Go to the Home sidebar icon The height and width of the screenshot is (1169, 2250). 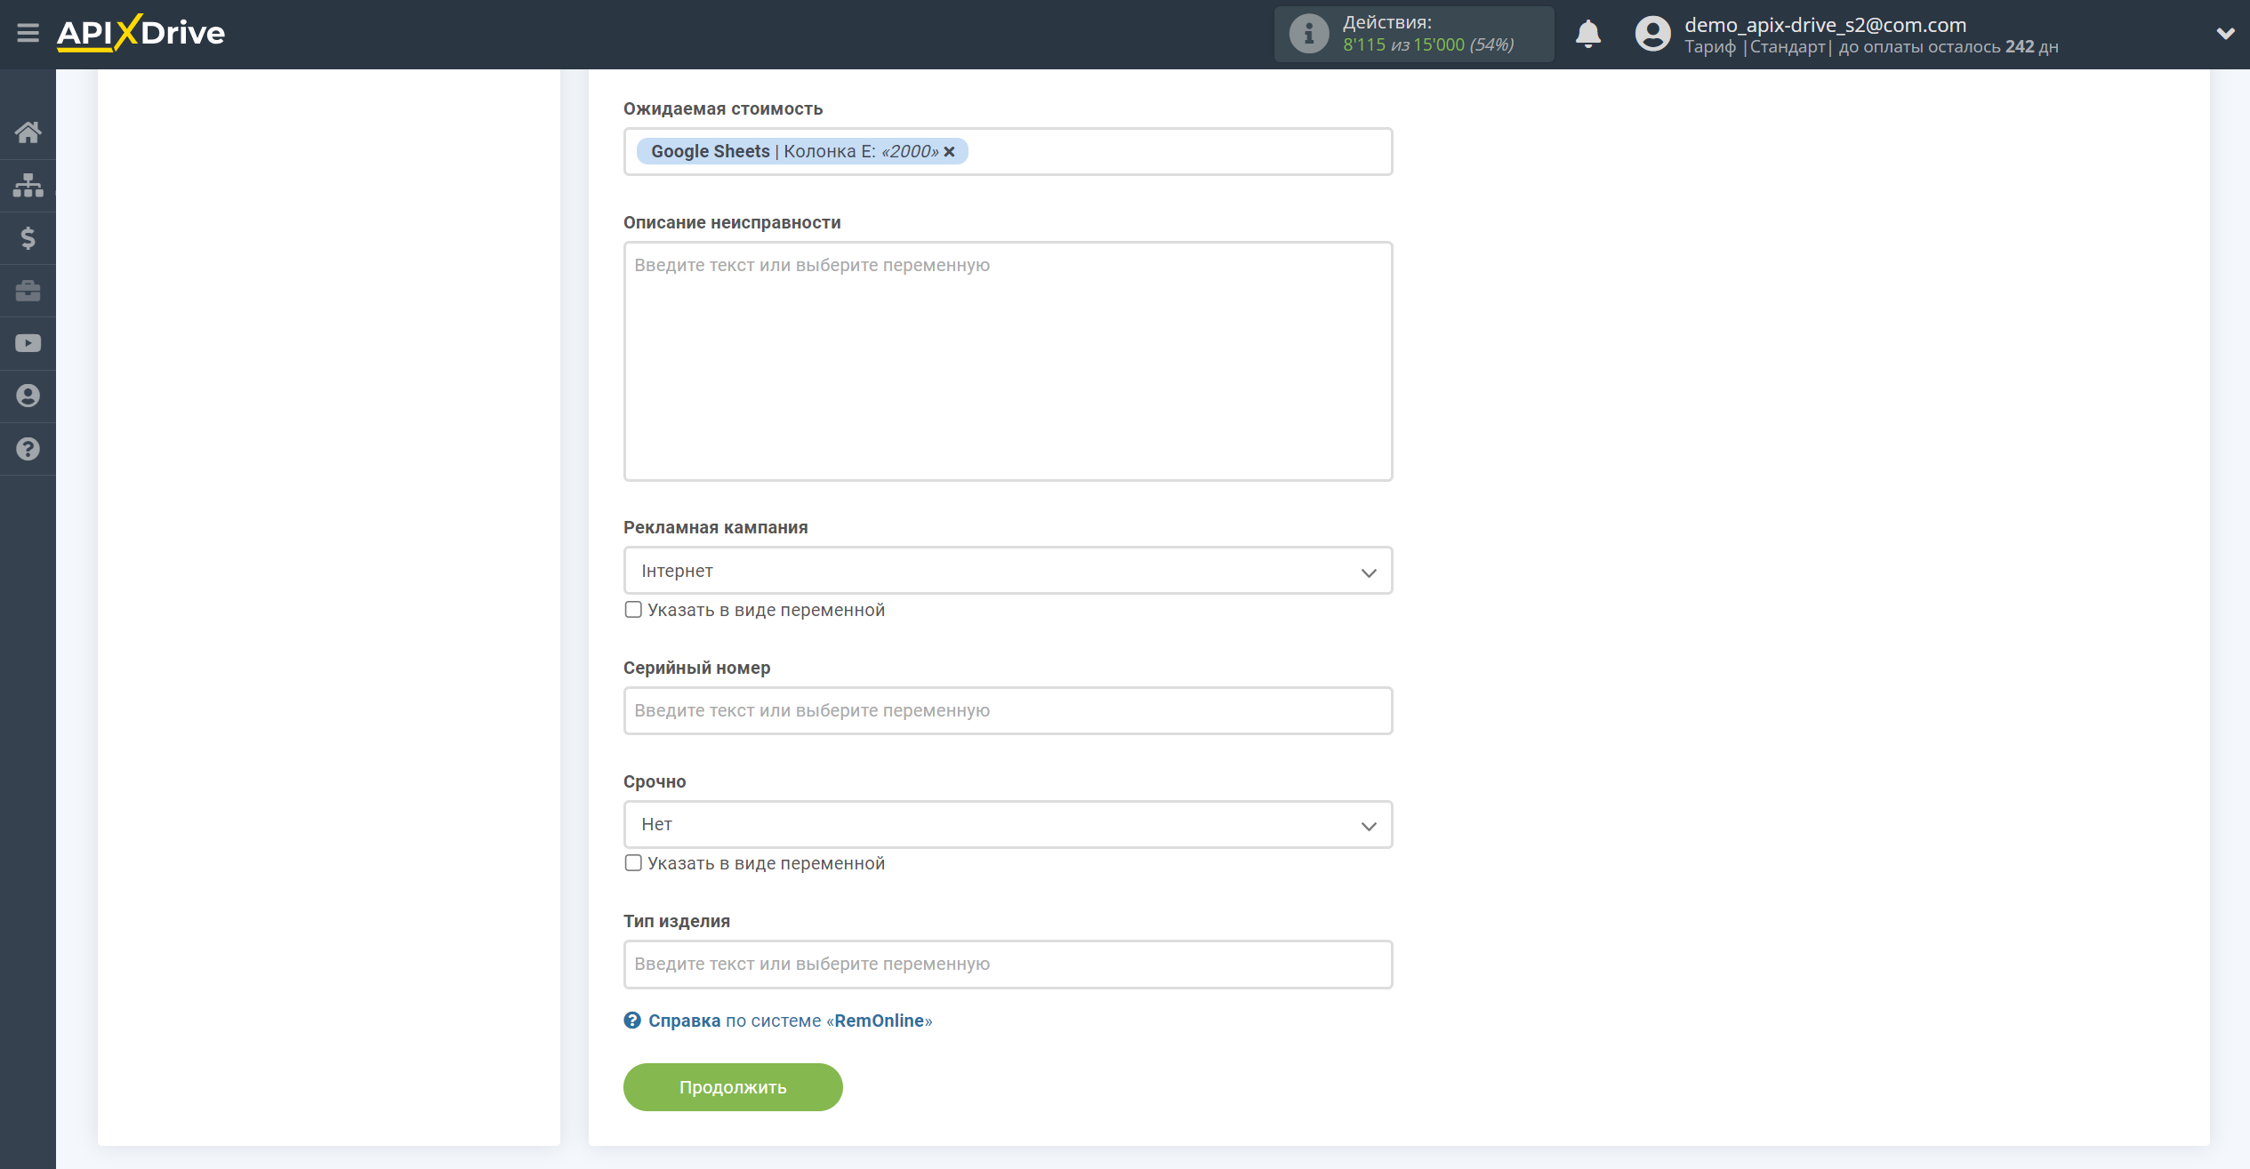[x=28, y=132]
